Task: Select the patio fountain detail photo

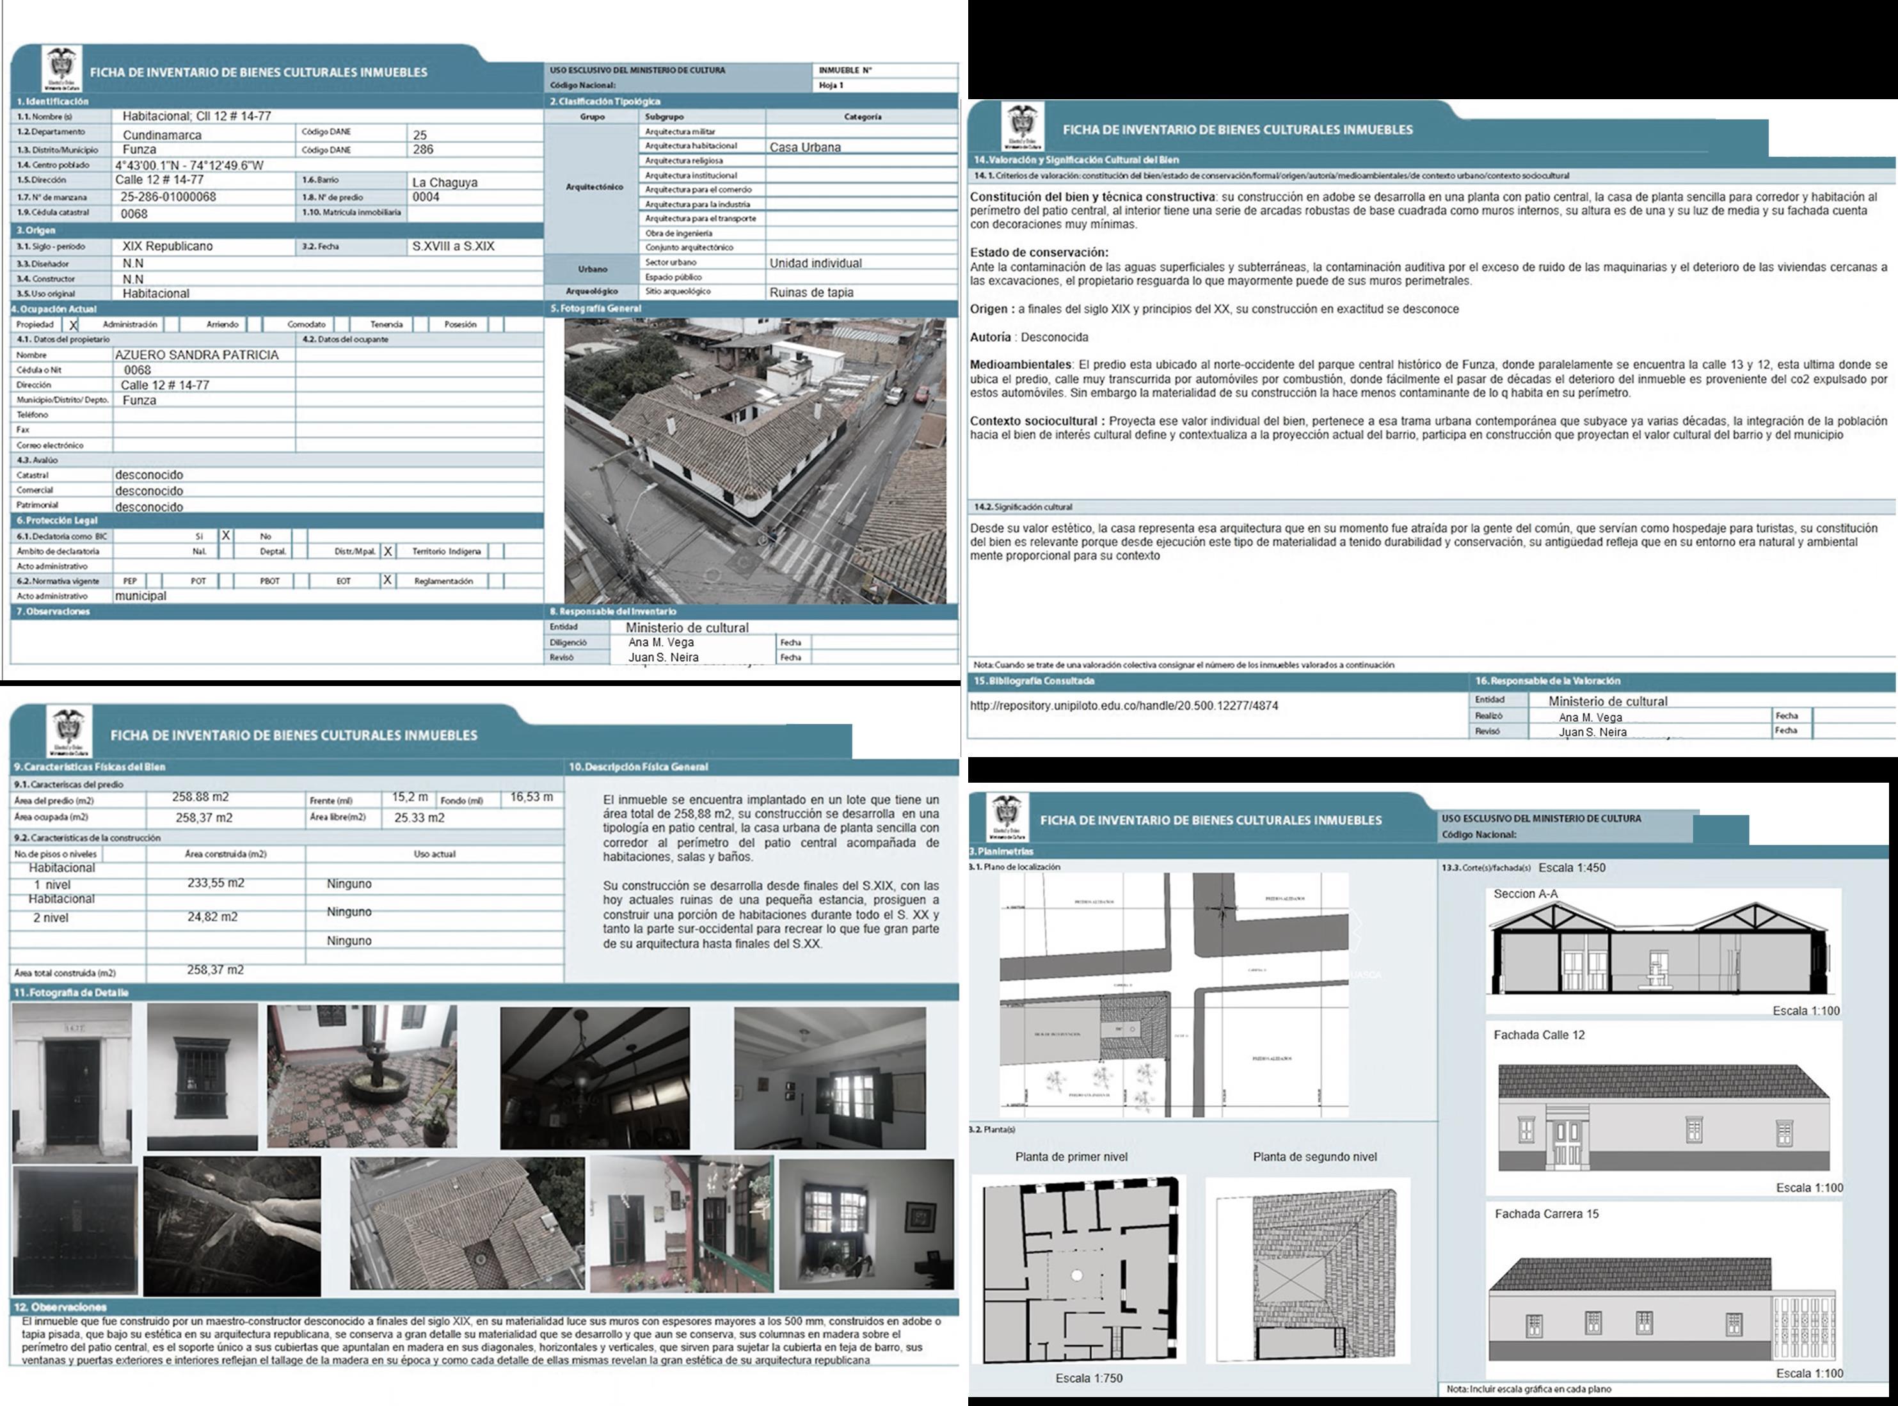Action: (x=362, y=1076)
